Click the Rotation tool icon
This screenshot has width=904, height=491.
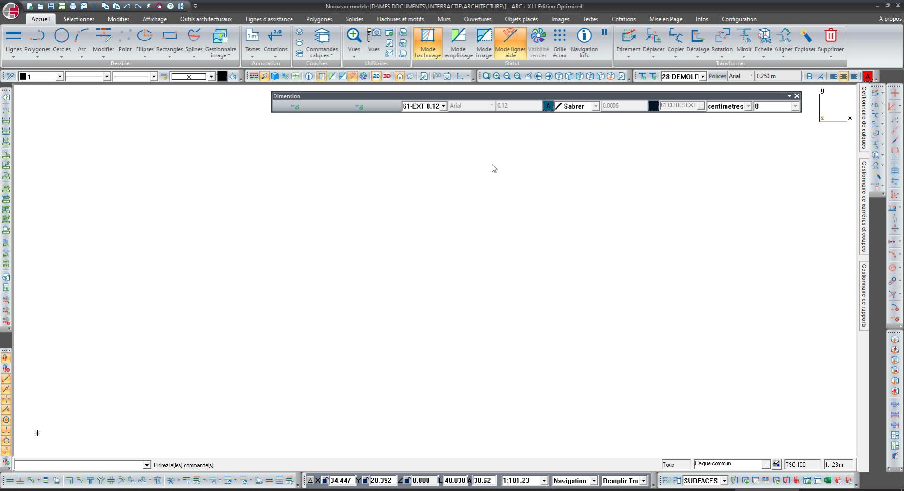coord(721,36)
